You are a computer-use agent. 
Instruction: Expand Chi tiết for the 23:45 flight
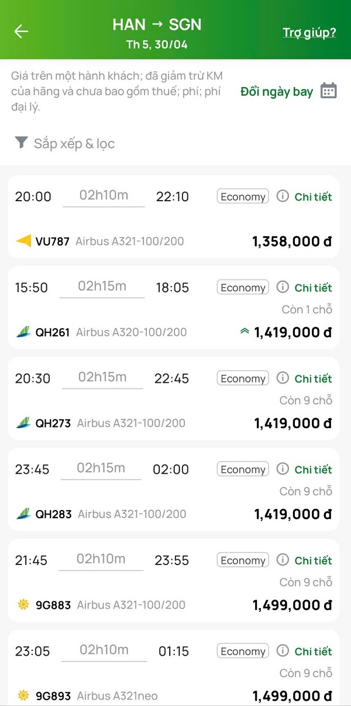pyautogui.click(x=313, y=470)
